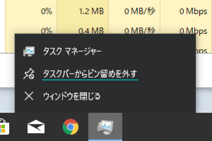
Task: Select the first row 0 Mbps network cell
Action: pyautogui.click(x=186, y=11)
